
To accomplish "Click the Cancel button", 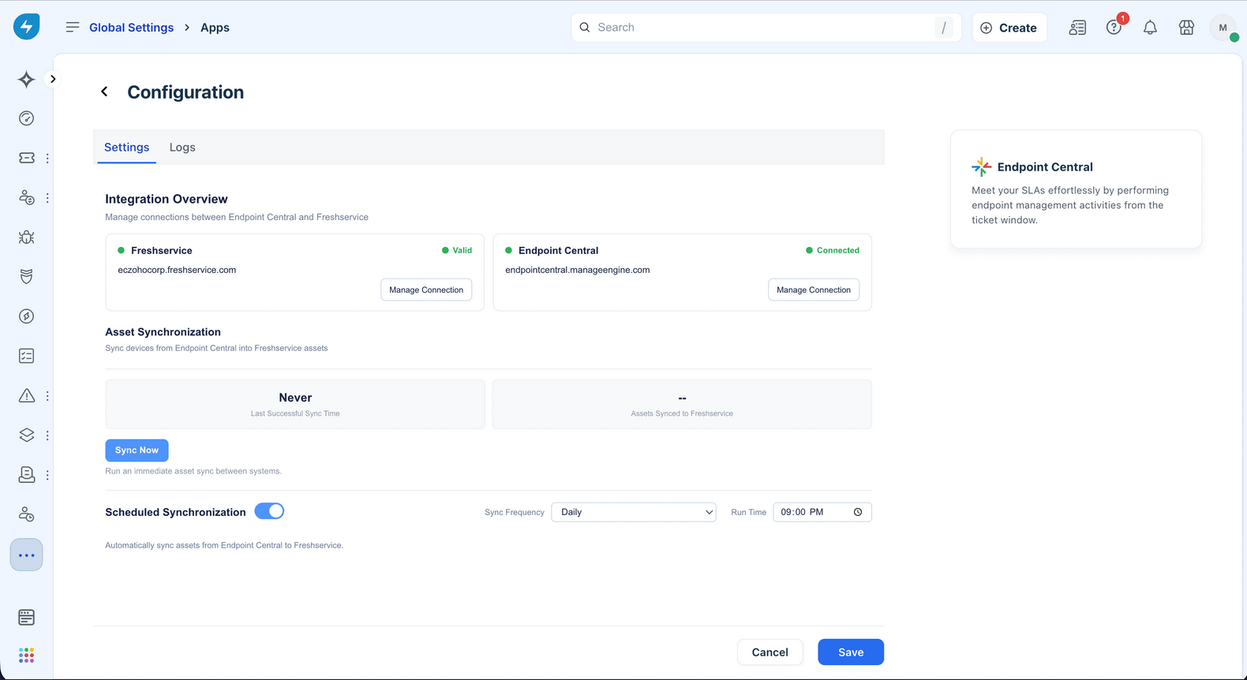I will 770,652.
